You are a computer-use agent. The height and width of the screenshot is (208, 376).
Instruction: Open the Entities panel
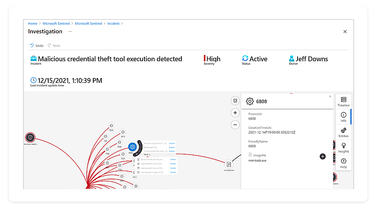click(343, 133)
